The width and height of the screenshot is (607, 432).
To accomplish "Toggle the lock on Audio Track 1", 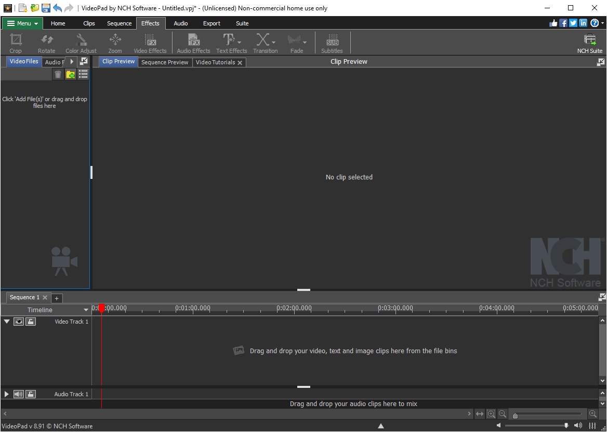I will (x=31, y=394).
